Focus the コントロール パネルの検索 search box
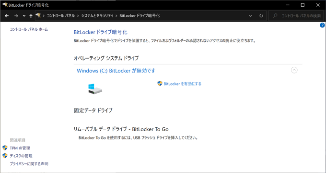326x173 pixels. coord(297,16)
